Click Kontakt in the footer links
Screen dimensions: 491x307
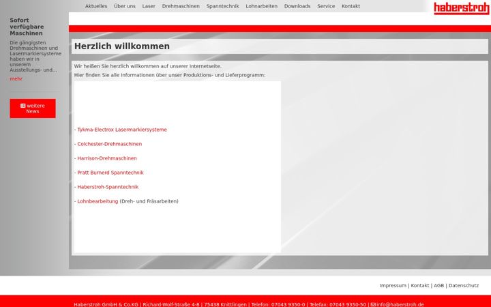point(420,285)
